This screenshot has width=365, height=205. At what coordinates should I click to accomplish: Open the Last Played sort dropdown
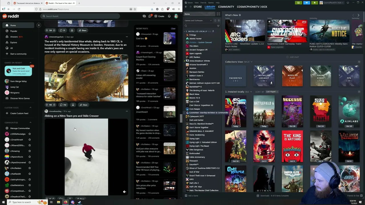(272, 92)
